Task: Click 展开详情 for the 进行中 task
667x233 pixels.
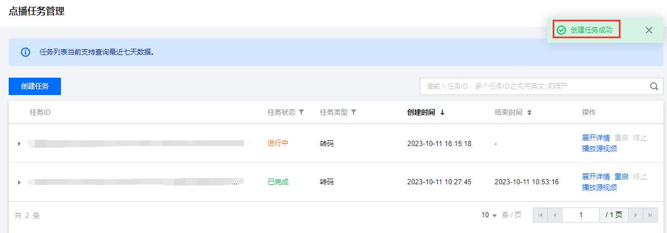Action: pos(596,138)
